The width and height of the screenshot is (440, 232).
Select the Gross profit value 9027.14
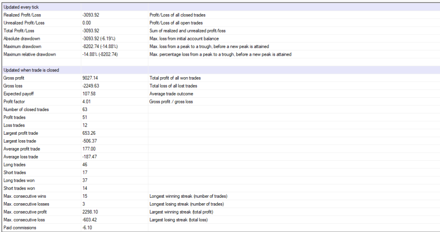tap(90, 78)
